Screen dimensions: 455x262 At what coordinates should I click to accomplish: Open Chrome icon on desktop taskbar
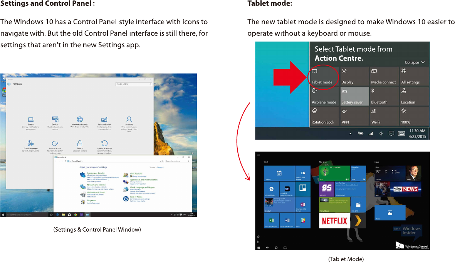pos(76,215)
